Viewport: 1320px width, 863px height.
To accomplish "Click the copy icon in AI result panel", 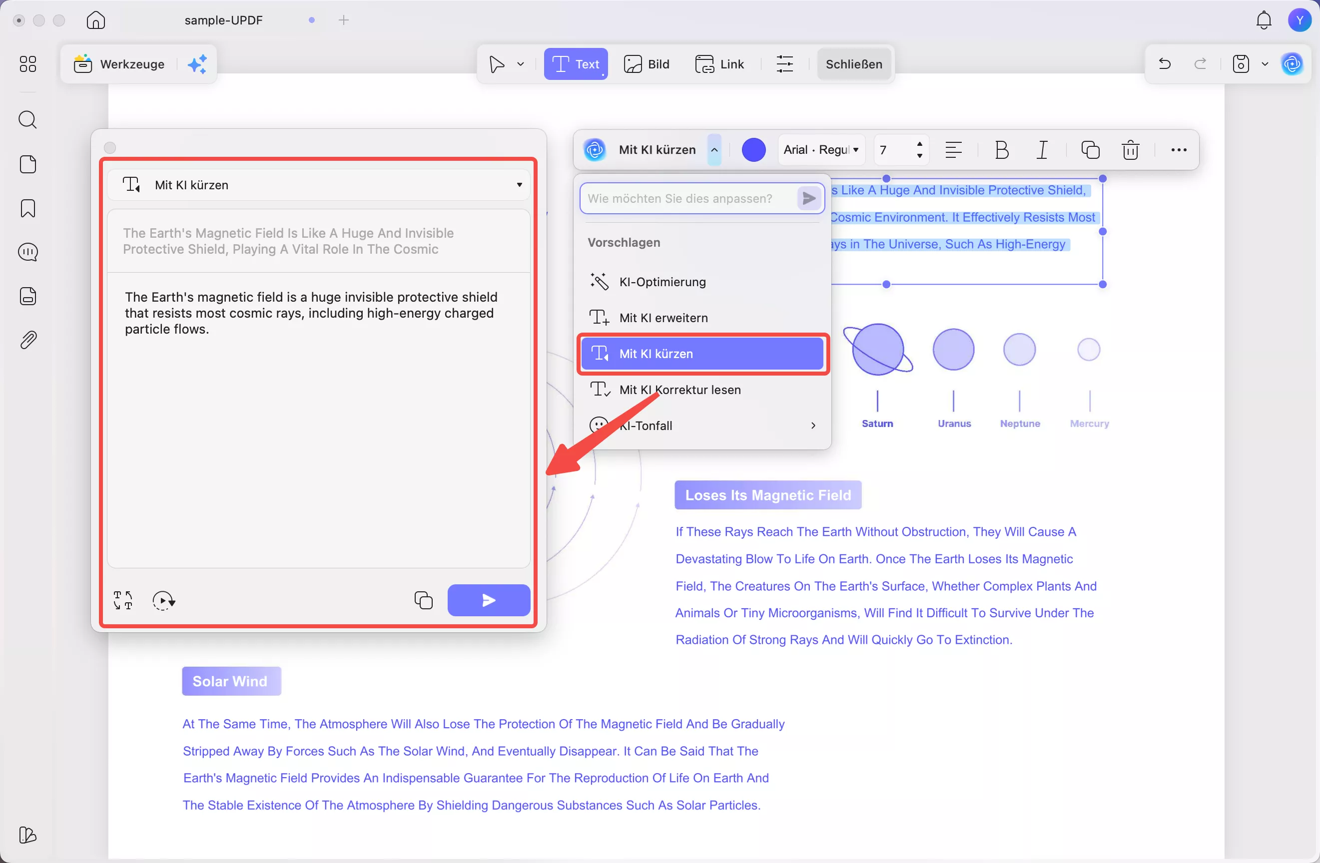I will point(423,600).
